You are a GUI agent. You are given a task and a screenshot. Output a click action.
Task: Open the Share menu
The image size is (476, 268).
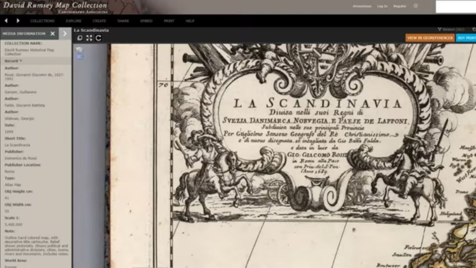(123, 21)
